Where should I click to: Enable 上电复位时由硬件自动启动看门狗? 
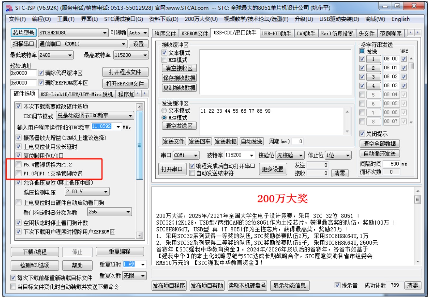19,202
